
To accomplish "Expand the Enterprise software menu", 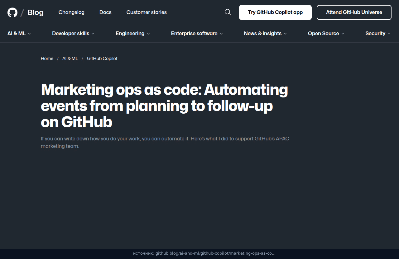I will [197, 33].
